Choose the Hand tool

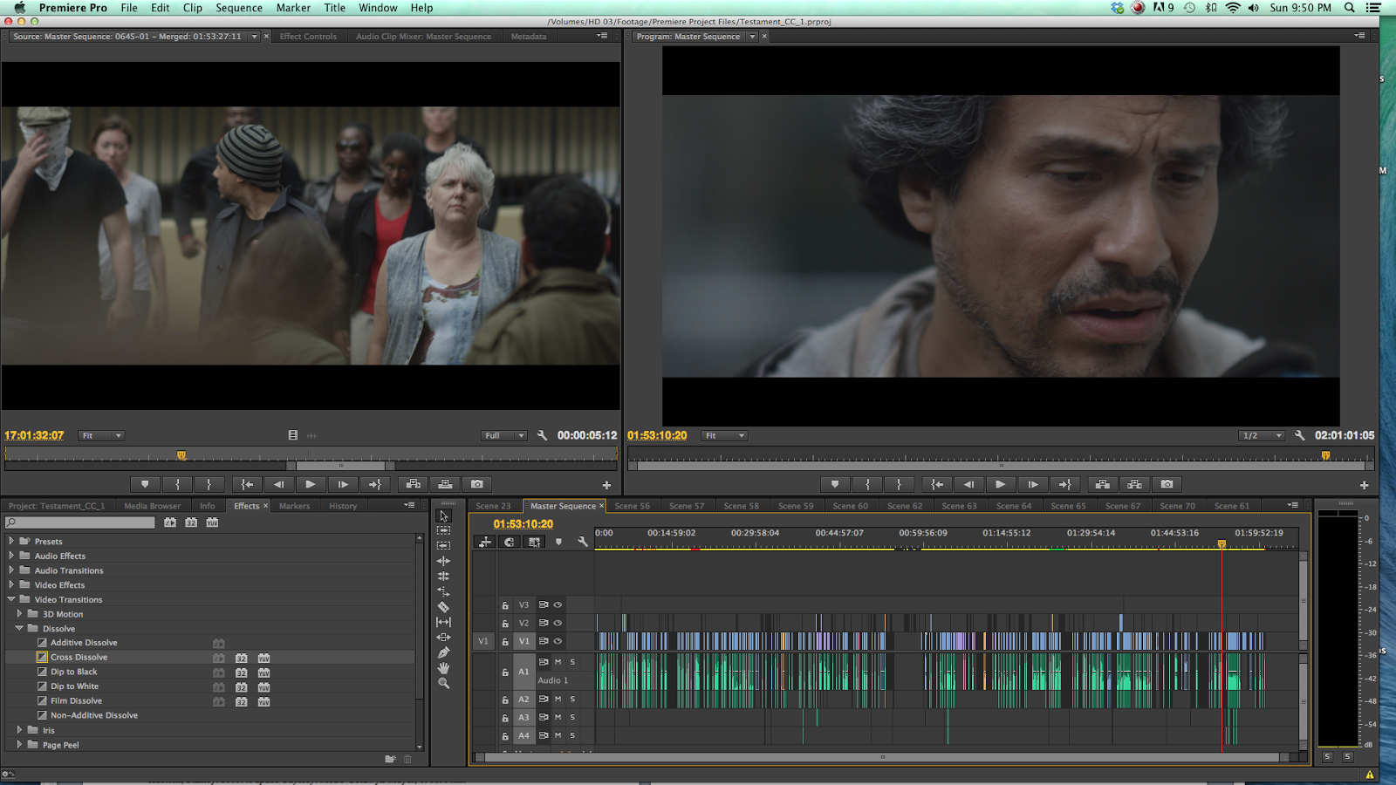[x=443, y=668]
